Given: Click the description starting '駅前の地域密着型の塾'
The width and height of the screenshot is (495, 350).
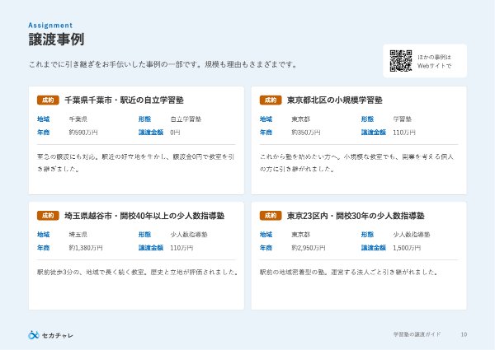Looking at the screenshot, I should (349, 273).
